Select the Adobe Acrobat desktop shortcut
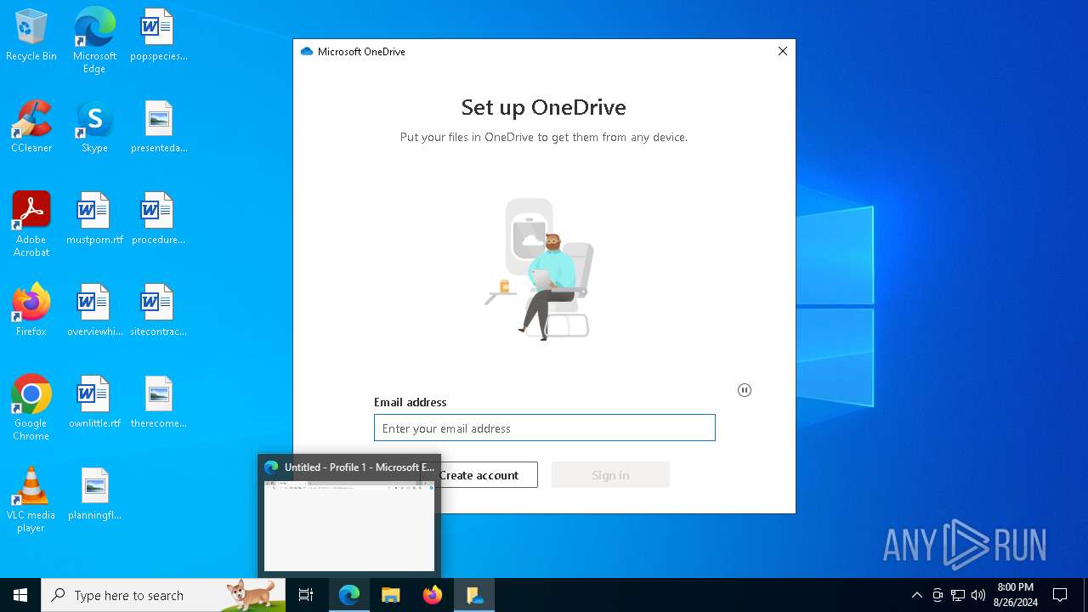This screenshot has width=1088, height=612. click(31, 224)
